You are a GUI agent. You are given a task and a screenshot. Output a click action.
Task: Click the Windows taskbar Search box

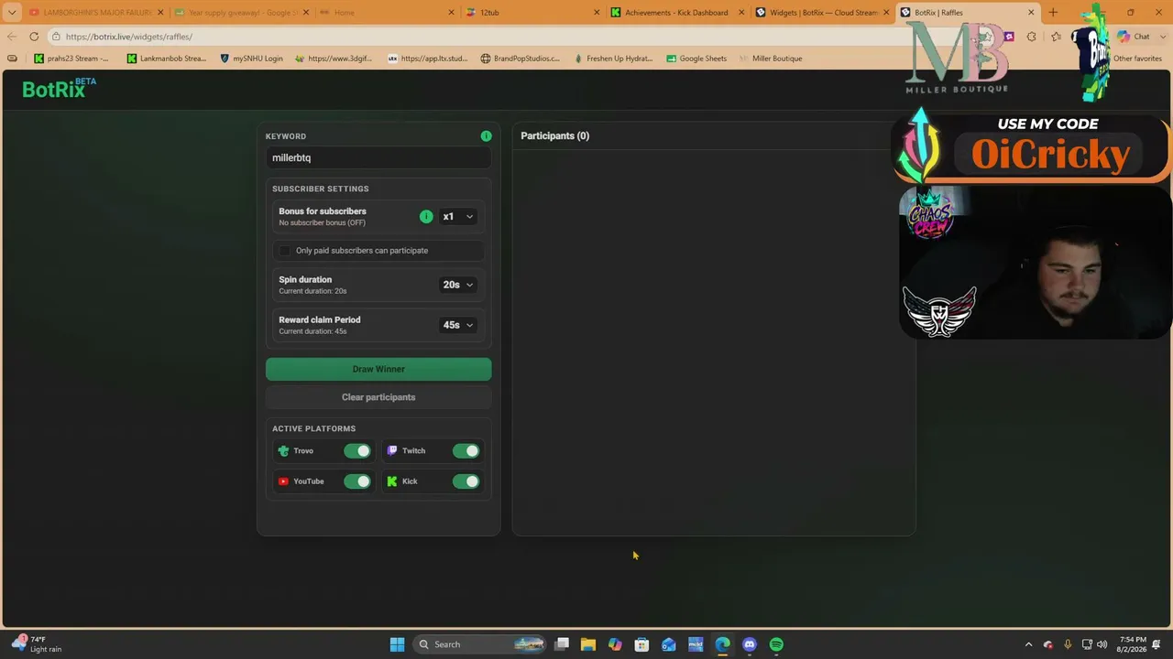480,644
